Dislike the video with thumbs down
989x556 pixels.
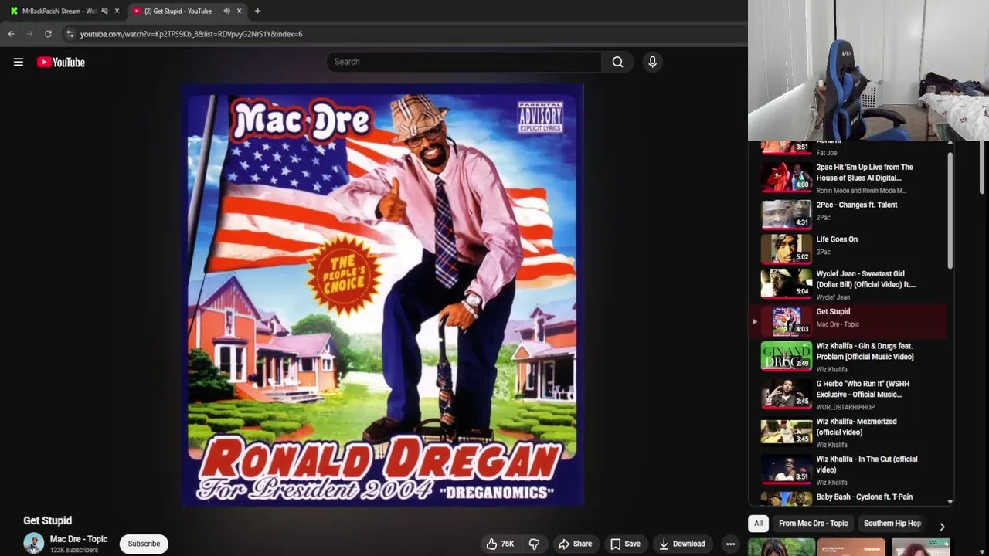tap(534, 544)
